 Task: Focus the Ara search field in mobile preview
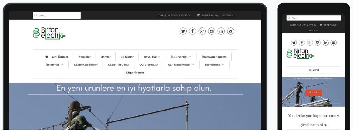[314, 18]
